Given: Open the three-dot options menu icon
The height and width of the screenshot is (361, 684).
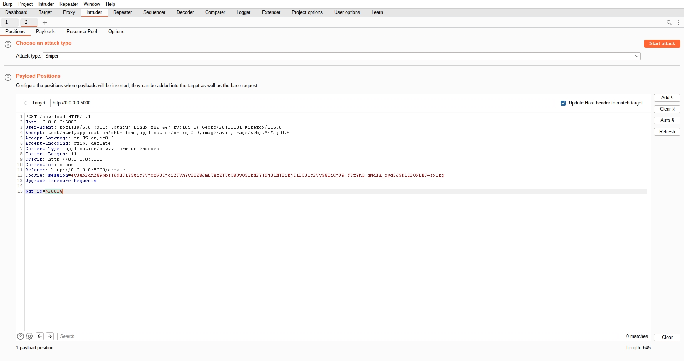Looking at the screenshot, I should click(x=678, y=22).
